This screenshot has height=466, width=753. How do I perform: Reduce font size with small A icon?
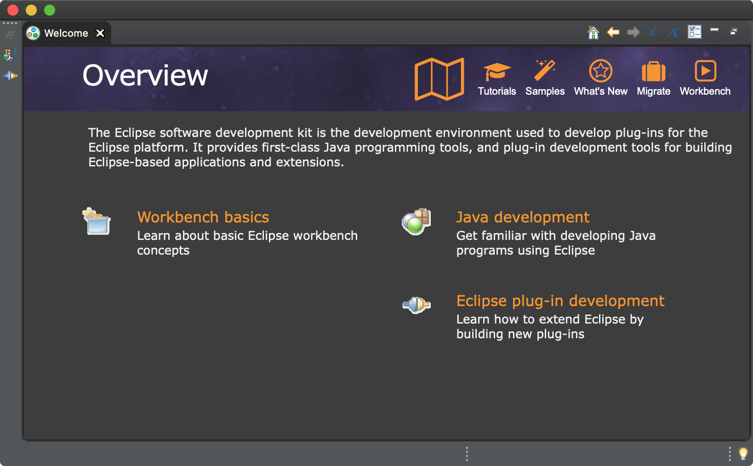(653, 32)
